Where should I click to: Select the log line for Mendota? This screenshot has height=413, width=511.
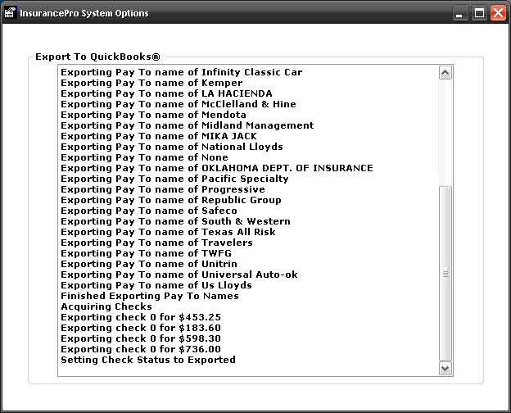coord(153,115)
